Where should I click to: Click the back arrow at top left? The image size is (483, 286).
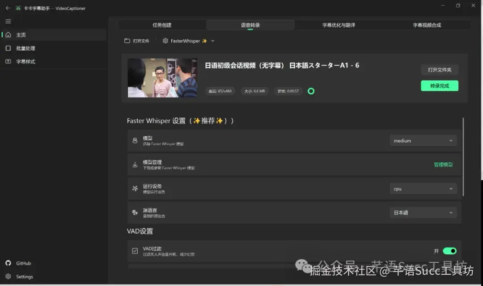(x=7, y=8)
